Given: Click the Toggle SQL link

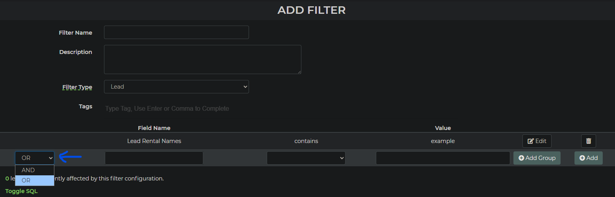Looking at the screenshot, I should (x=21, y=191).
